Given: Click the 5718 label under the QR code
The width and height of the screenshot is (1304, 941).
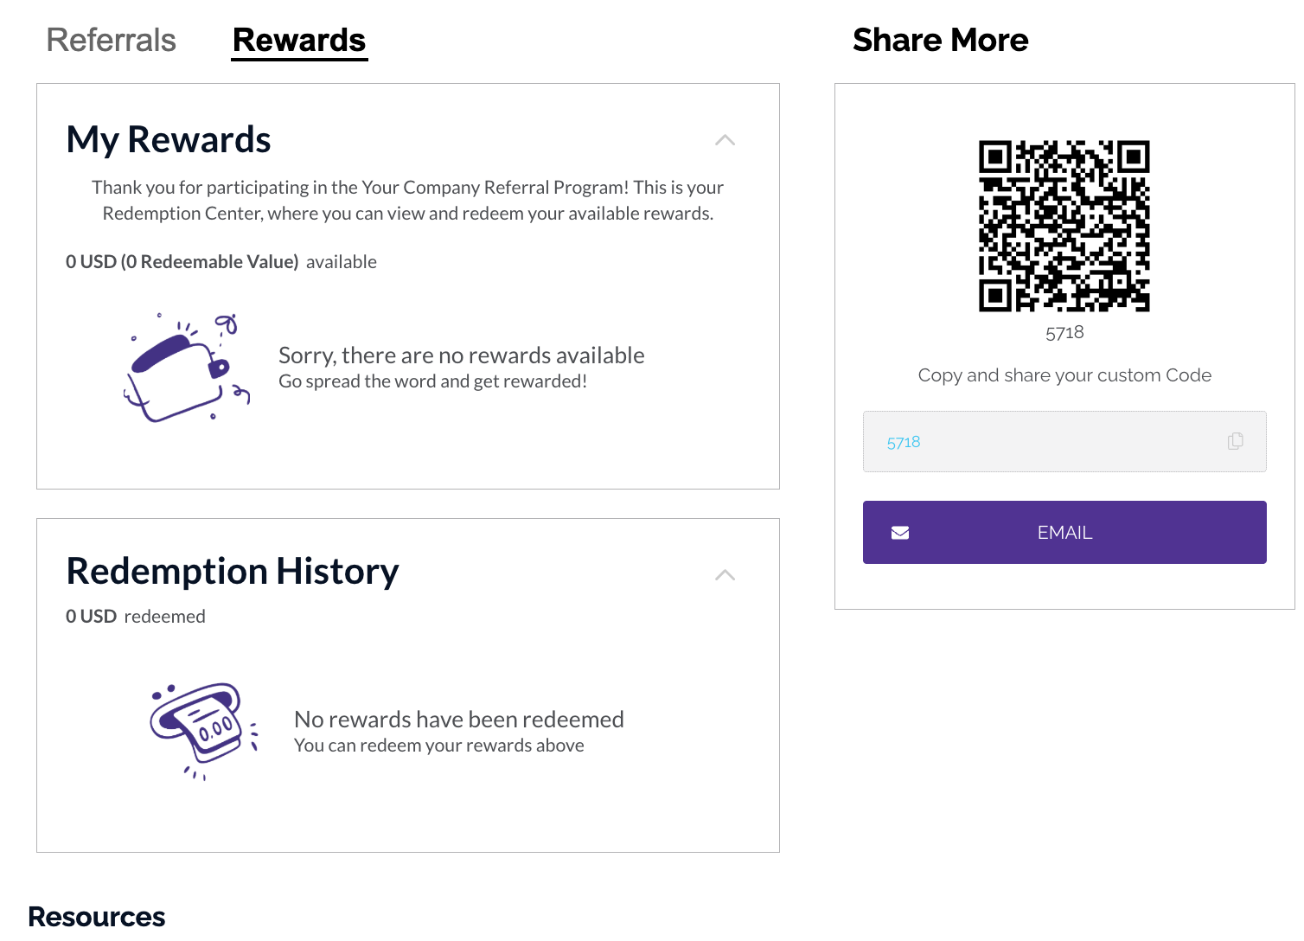Looking at the screenshot, I should (1064, 332).
